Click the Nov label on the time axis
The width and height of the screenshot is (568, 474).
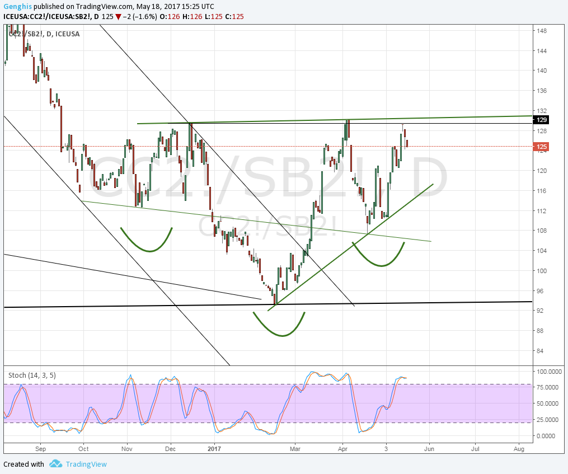(x=127, y=449)
